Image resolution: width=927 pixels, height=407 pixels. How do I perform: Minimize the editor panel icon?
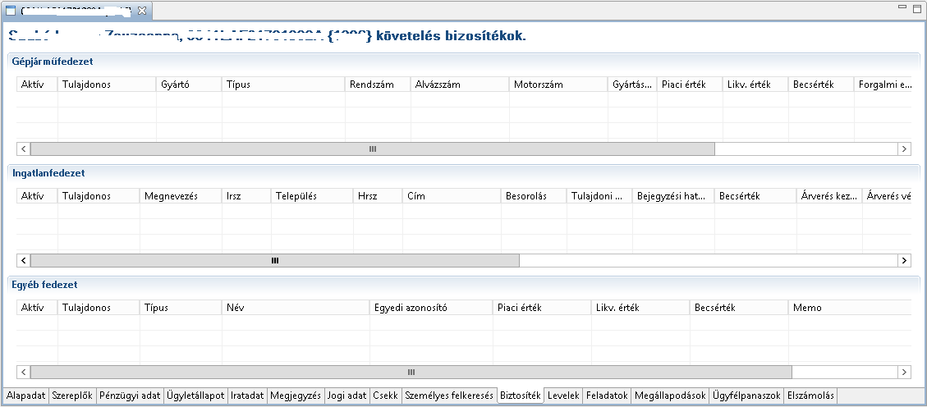coord(902,8)
